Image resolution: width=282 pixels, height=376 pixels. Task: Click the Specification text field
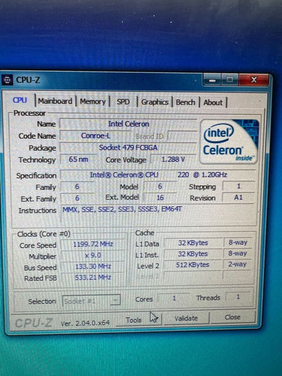tap(158, 175)
